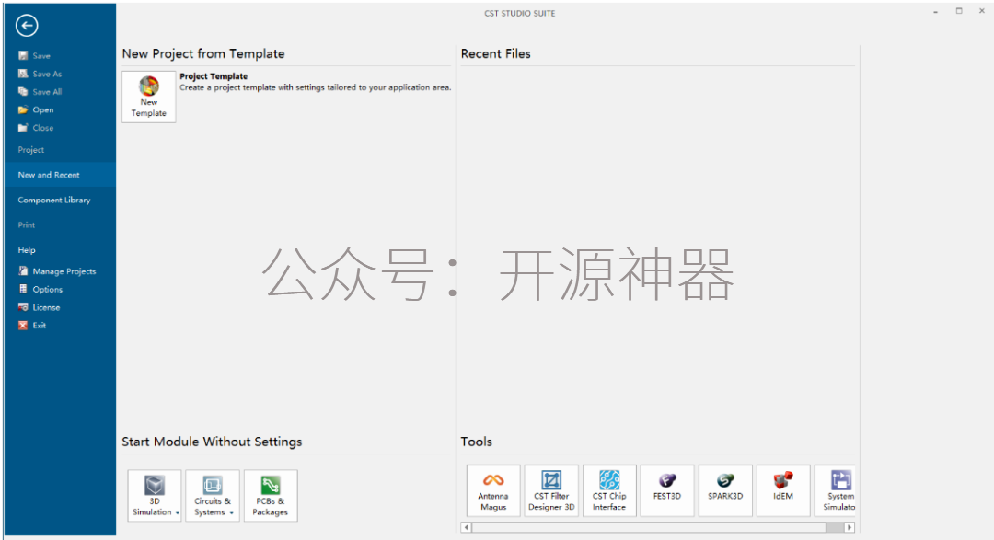Open 3D Simulation dropdown arrow
Screen dimensions: 994x540
[178, 512]
